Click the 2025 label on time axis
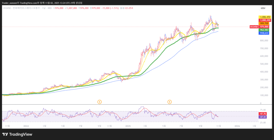Viewport: 274px width, 140px height. [128, 126]
